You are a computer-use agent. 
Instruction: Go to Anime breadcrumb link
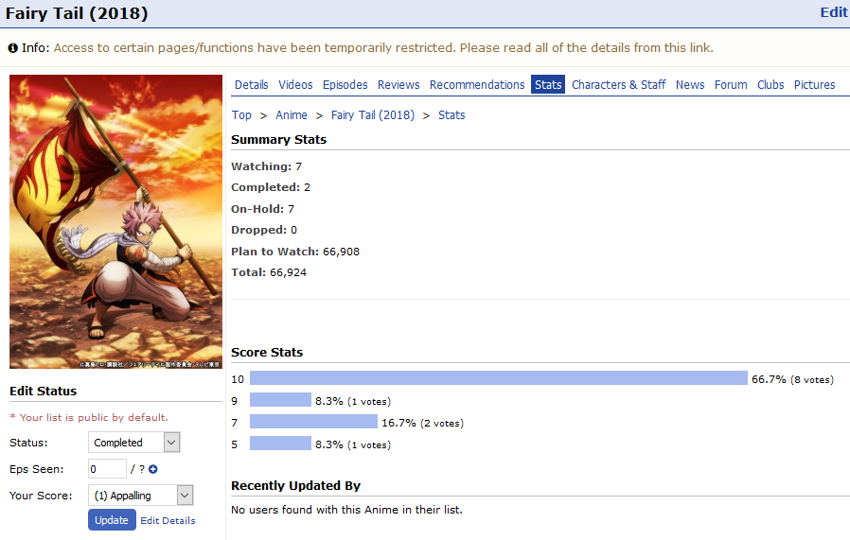(x=292, y=115)
